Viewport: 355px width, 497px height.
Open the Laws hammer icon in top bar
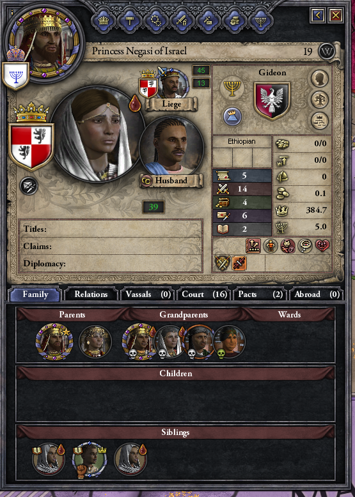coord(130,21)
